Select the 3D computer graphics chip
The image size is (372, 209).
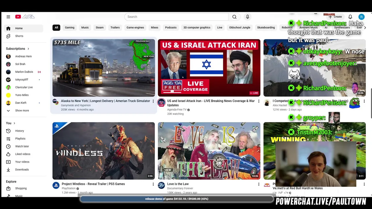197,28
